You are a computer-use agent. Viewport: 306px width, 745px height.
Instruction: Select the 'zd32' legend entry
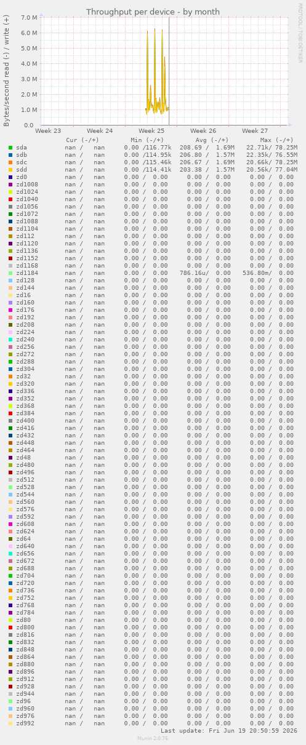[x=23, y=376]
